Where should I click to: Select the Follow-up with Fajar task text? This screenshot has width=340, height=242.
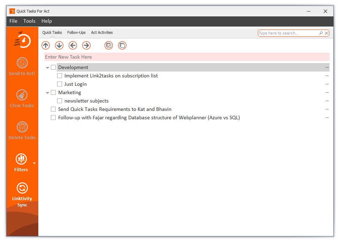coord(149,118)
